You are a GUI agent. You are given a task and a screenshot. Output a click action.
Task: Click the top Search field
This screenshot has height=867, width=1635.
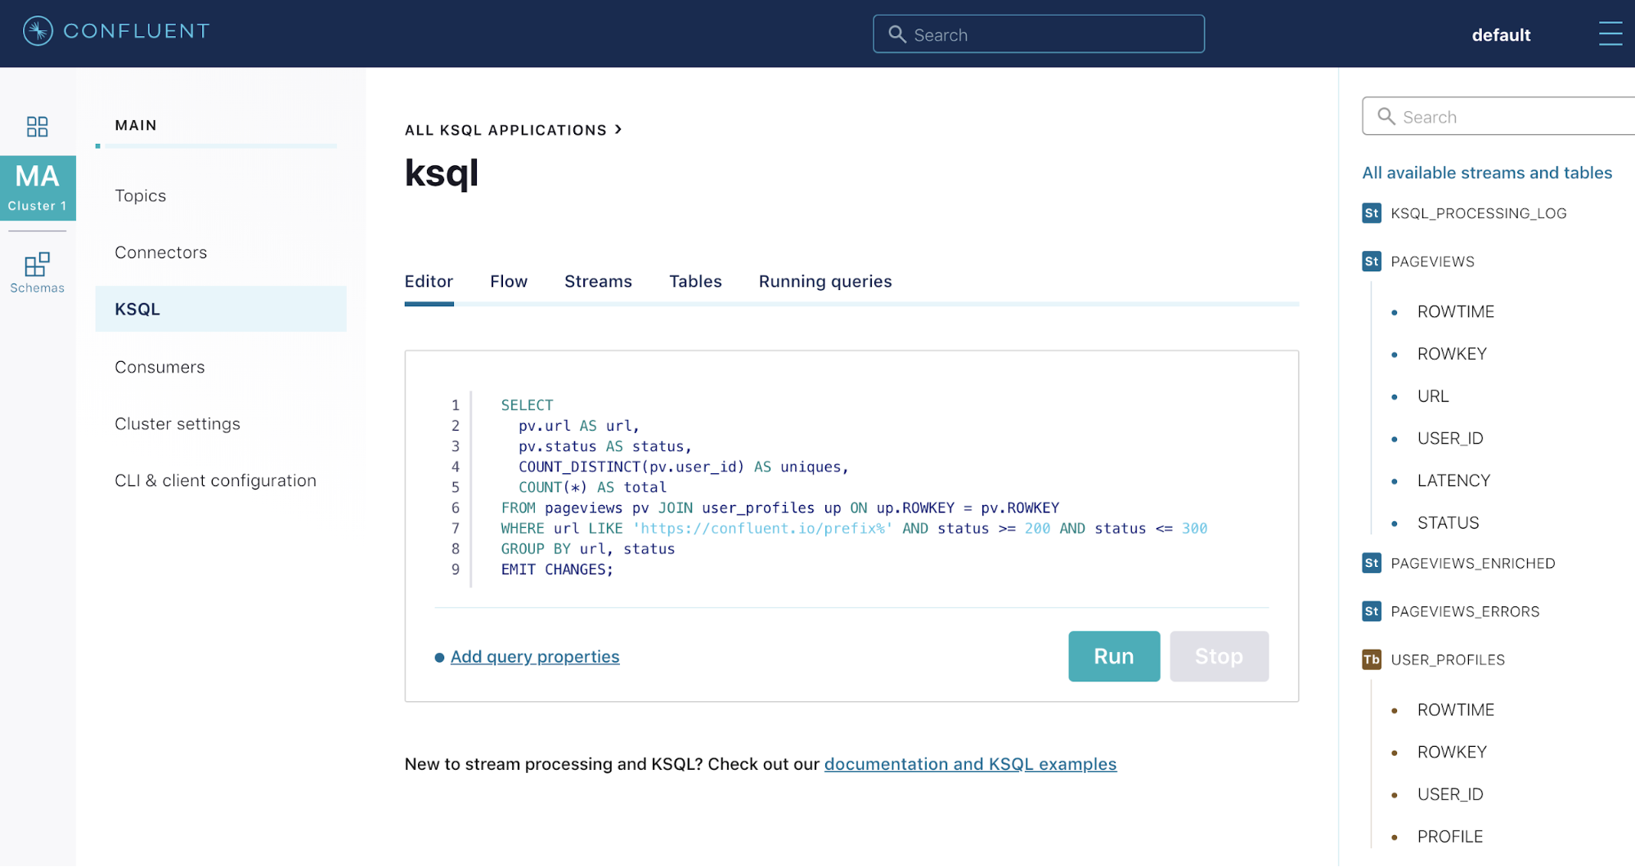pos(1038,34)
